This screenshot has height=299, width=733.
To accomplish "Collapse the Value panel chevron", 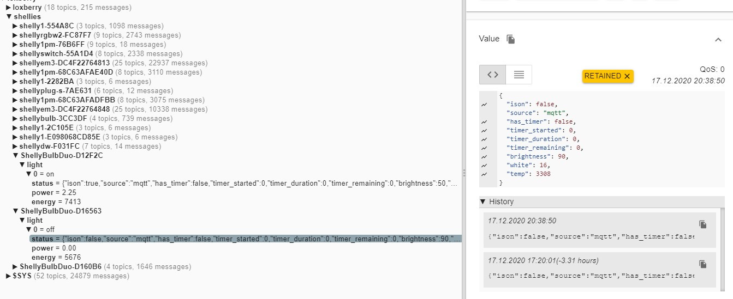I will [x=718, y=39].
